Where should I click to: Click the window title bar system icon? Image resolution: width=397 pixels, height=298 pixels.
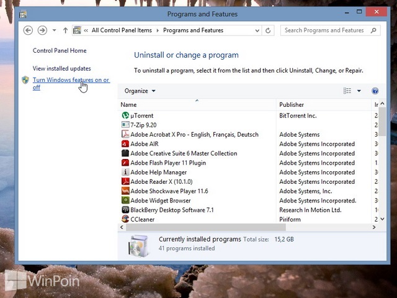point(23,14)
